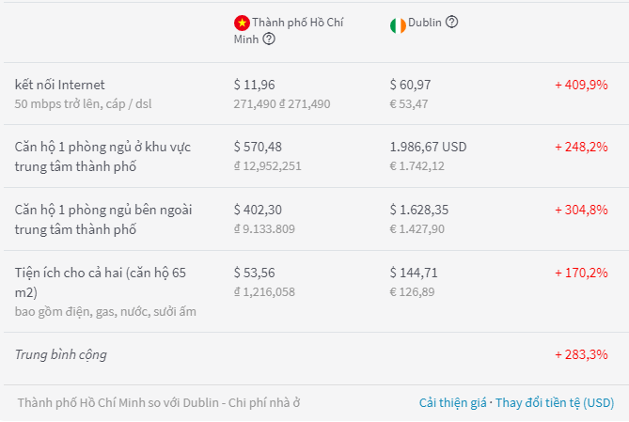629x422 pixels.
Task: Select Căn hộ 1 phòng ngủ khu vực trung tâm
Action: (x=102, y=156)
